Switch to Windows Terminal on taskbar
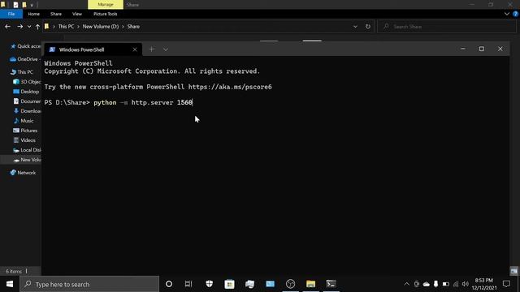 (x=331, y=284)
